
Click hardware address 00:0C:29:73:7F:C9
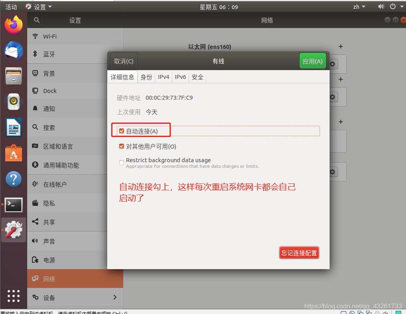[169, 98]
